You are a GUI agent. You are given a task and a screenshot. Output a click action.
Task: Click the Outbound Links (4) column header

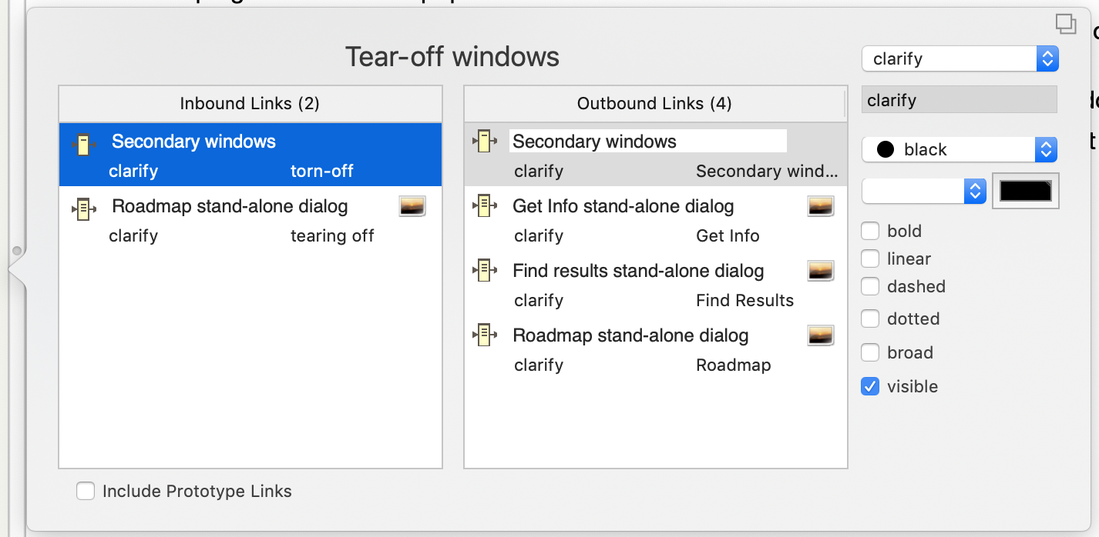click(654, 103)
